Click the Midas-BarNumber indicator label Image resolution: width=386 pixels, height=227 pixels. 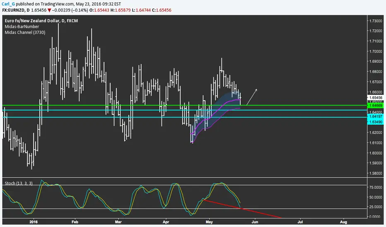pyautogui.click(x=22, y=26)
